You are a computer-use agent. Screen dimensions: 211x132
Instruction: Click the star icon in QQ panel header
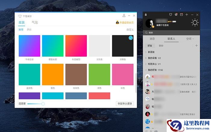click(x=176, y=14)
